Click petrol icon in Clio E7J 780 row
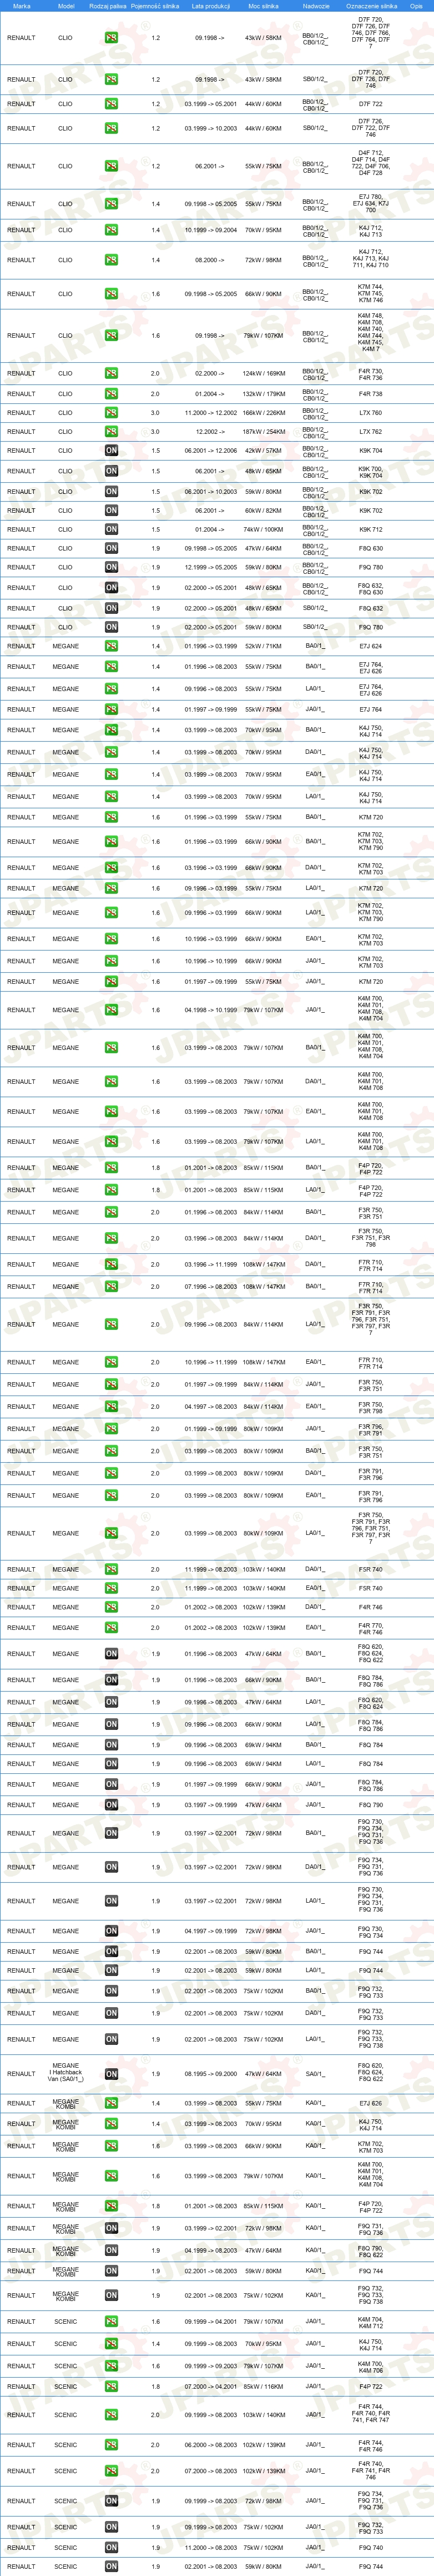This screenshot has width=434, height=2576. click(111, 204)
